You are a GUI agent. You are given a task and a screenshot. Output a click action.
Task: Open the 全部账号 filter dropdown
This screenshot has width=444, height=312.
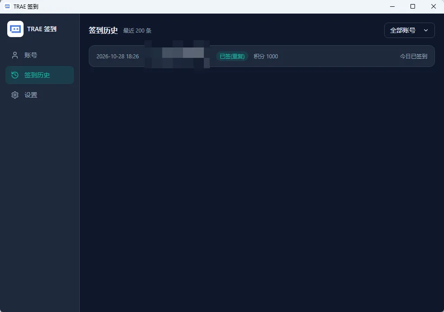click(x=409, y=30)
